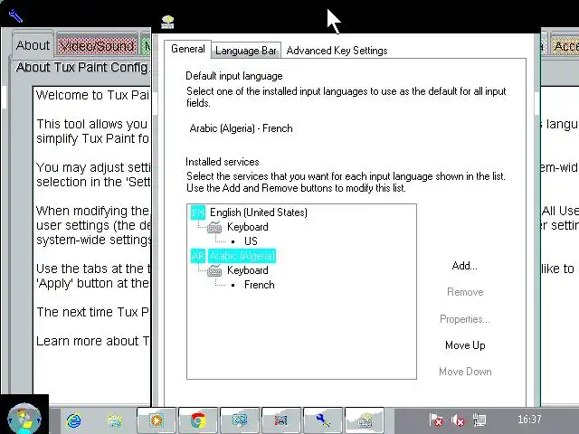Screen dimensions: 579x434
Task: Open Windows Explorer folder on taskbar
Action: pos(115,420)
